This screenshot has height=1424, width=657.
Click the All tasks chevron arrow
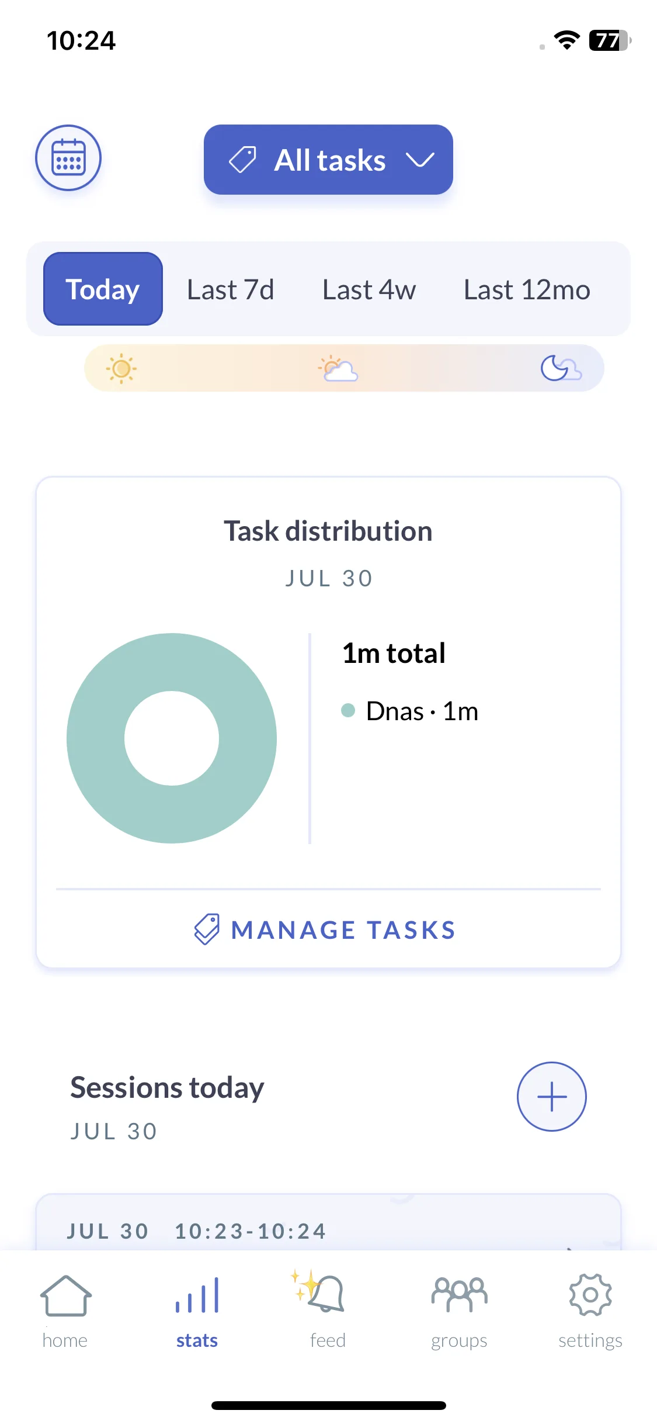coord(420,160)
